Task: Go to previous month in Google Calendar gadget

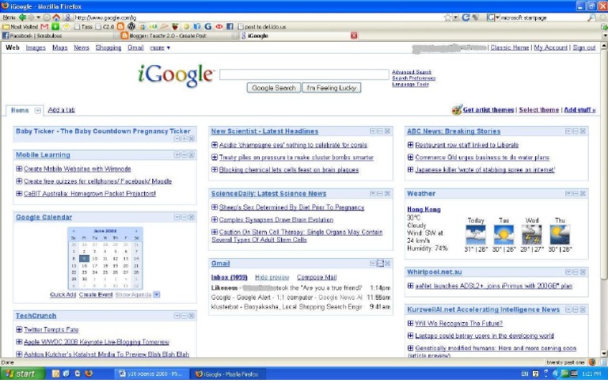Action: (74, 231)
